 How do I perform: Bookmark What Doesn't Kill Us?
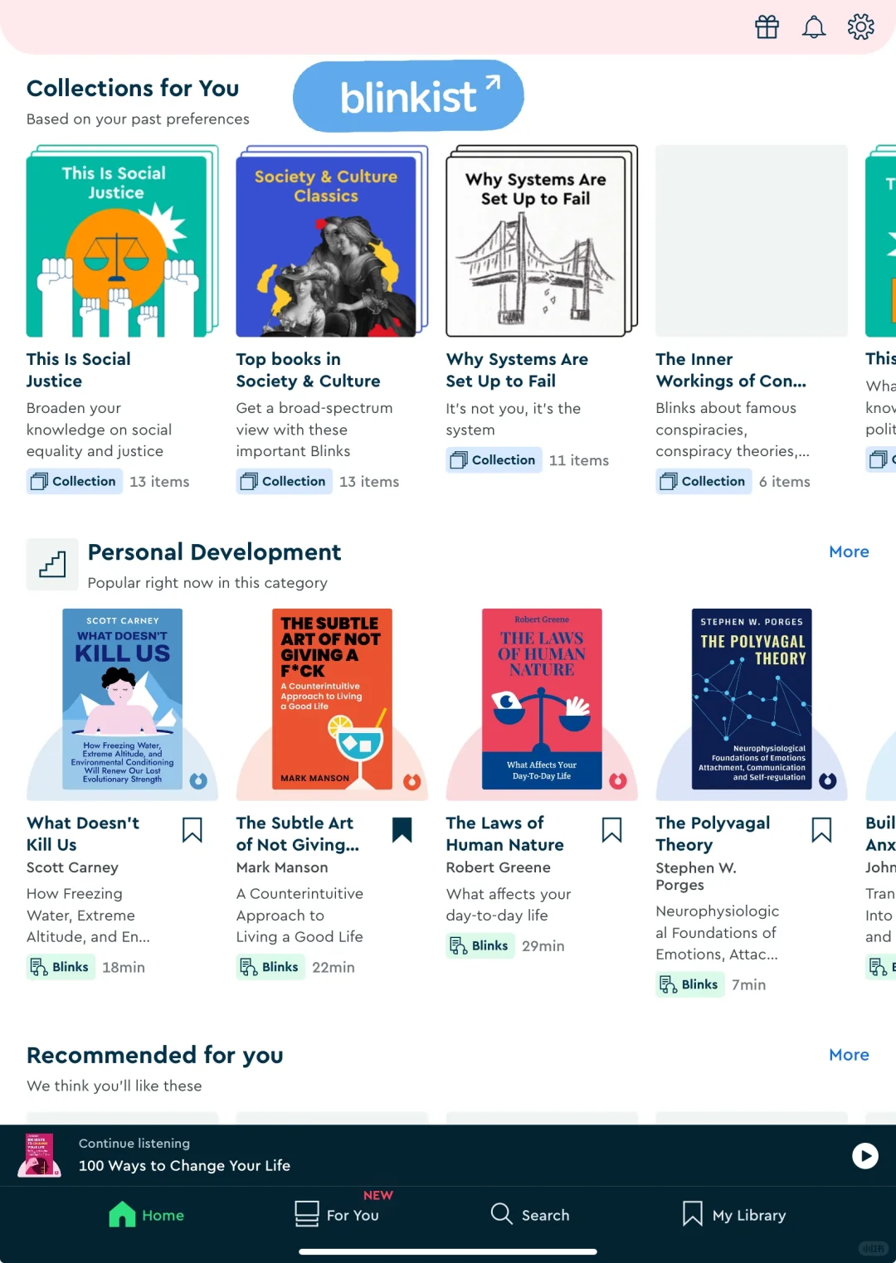tap(192, 829)
